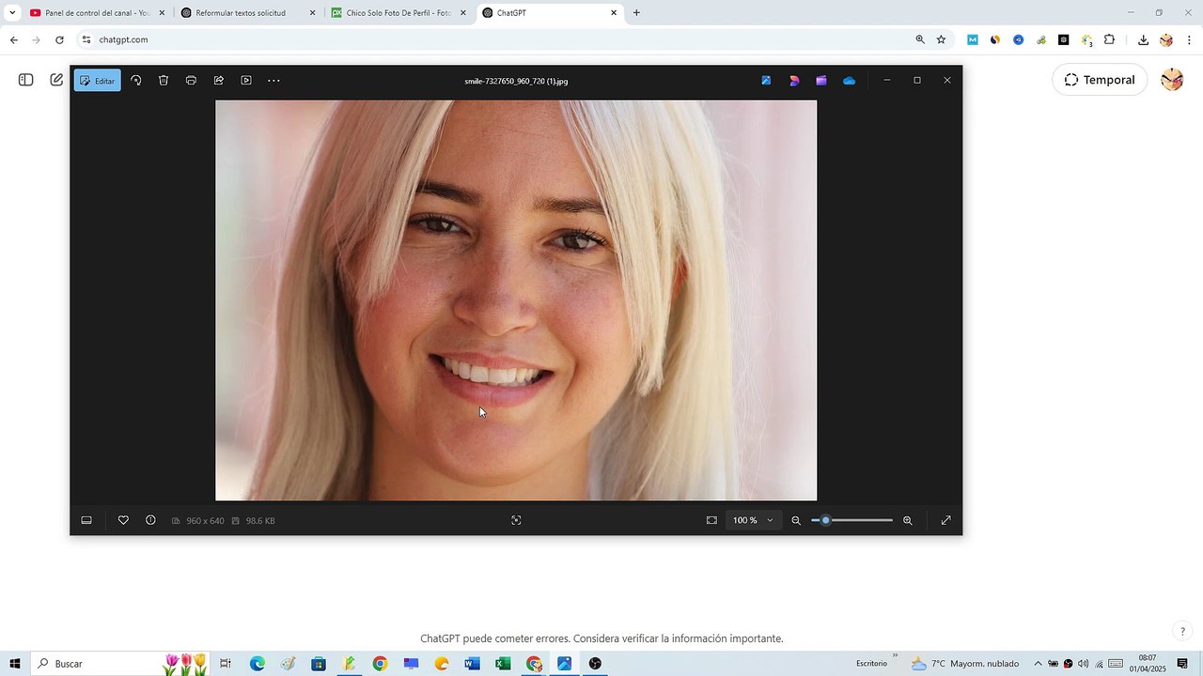
Task: Toggle the filmstrip view icon
Action: pyautogui.click(x=86, y=520)
